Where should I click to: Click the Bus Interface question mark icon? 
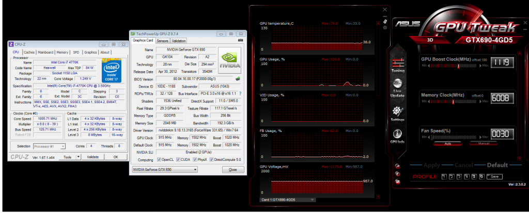click(x=240, y=93)
